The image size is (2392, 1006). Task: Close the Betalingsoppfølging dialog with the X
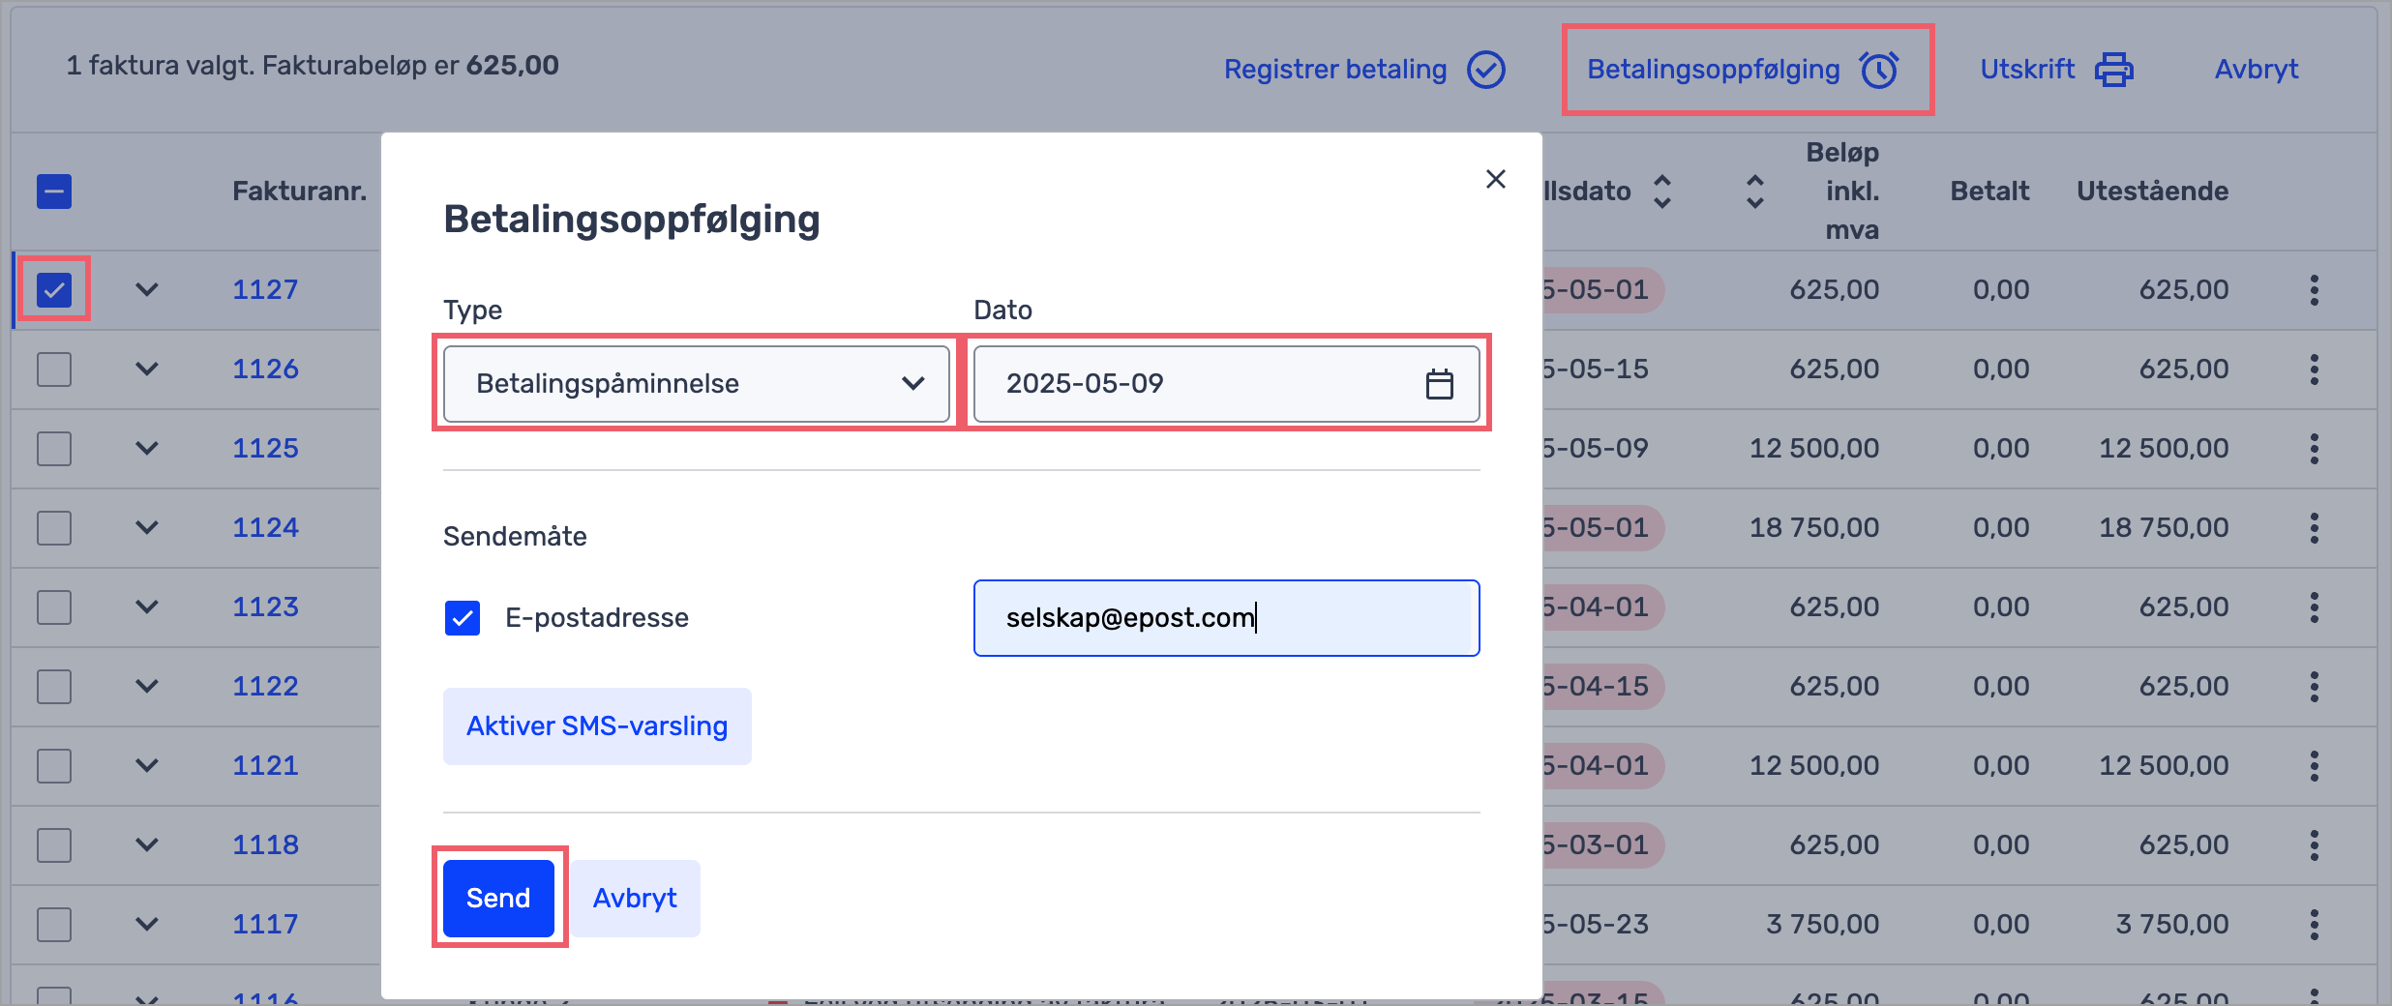[1495, 179]
